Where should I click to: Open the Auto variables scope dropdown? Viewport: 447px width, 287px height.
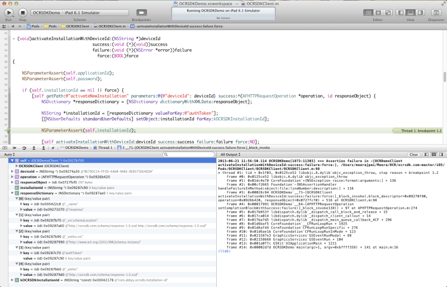pos(9,154)
